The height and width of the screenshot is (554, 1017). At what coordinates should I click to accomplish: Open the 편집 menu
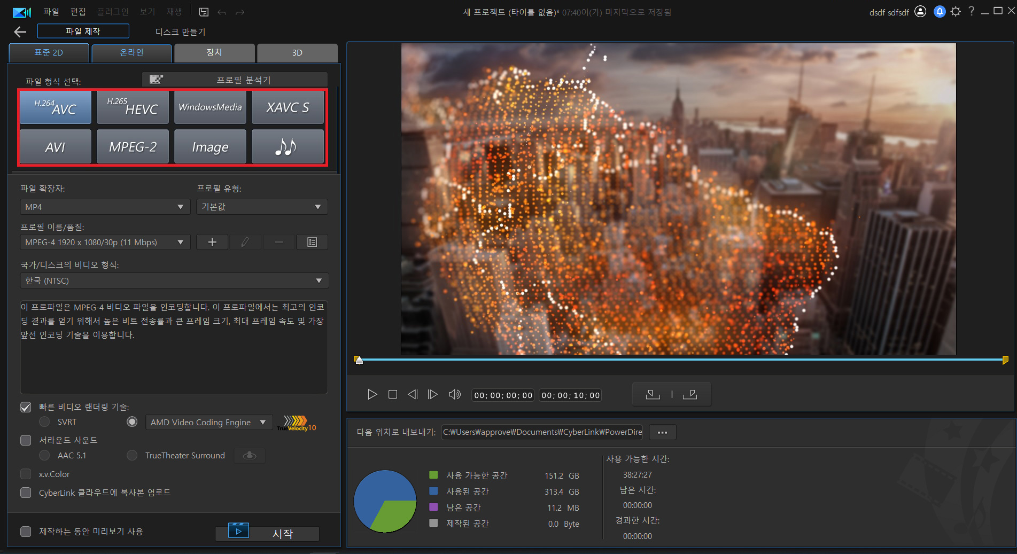78,12
